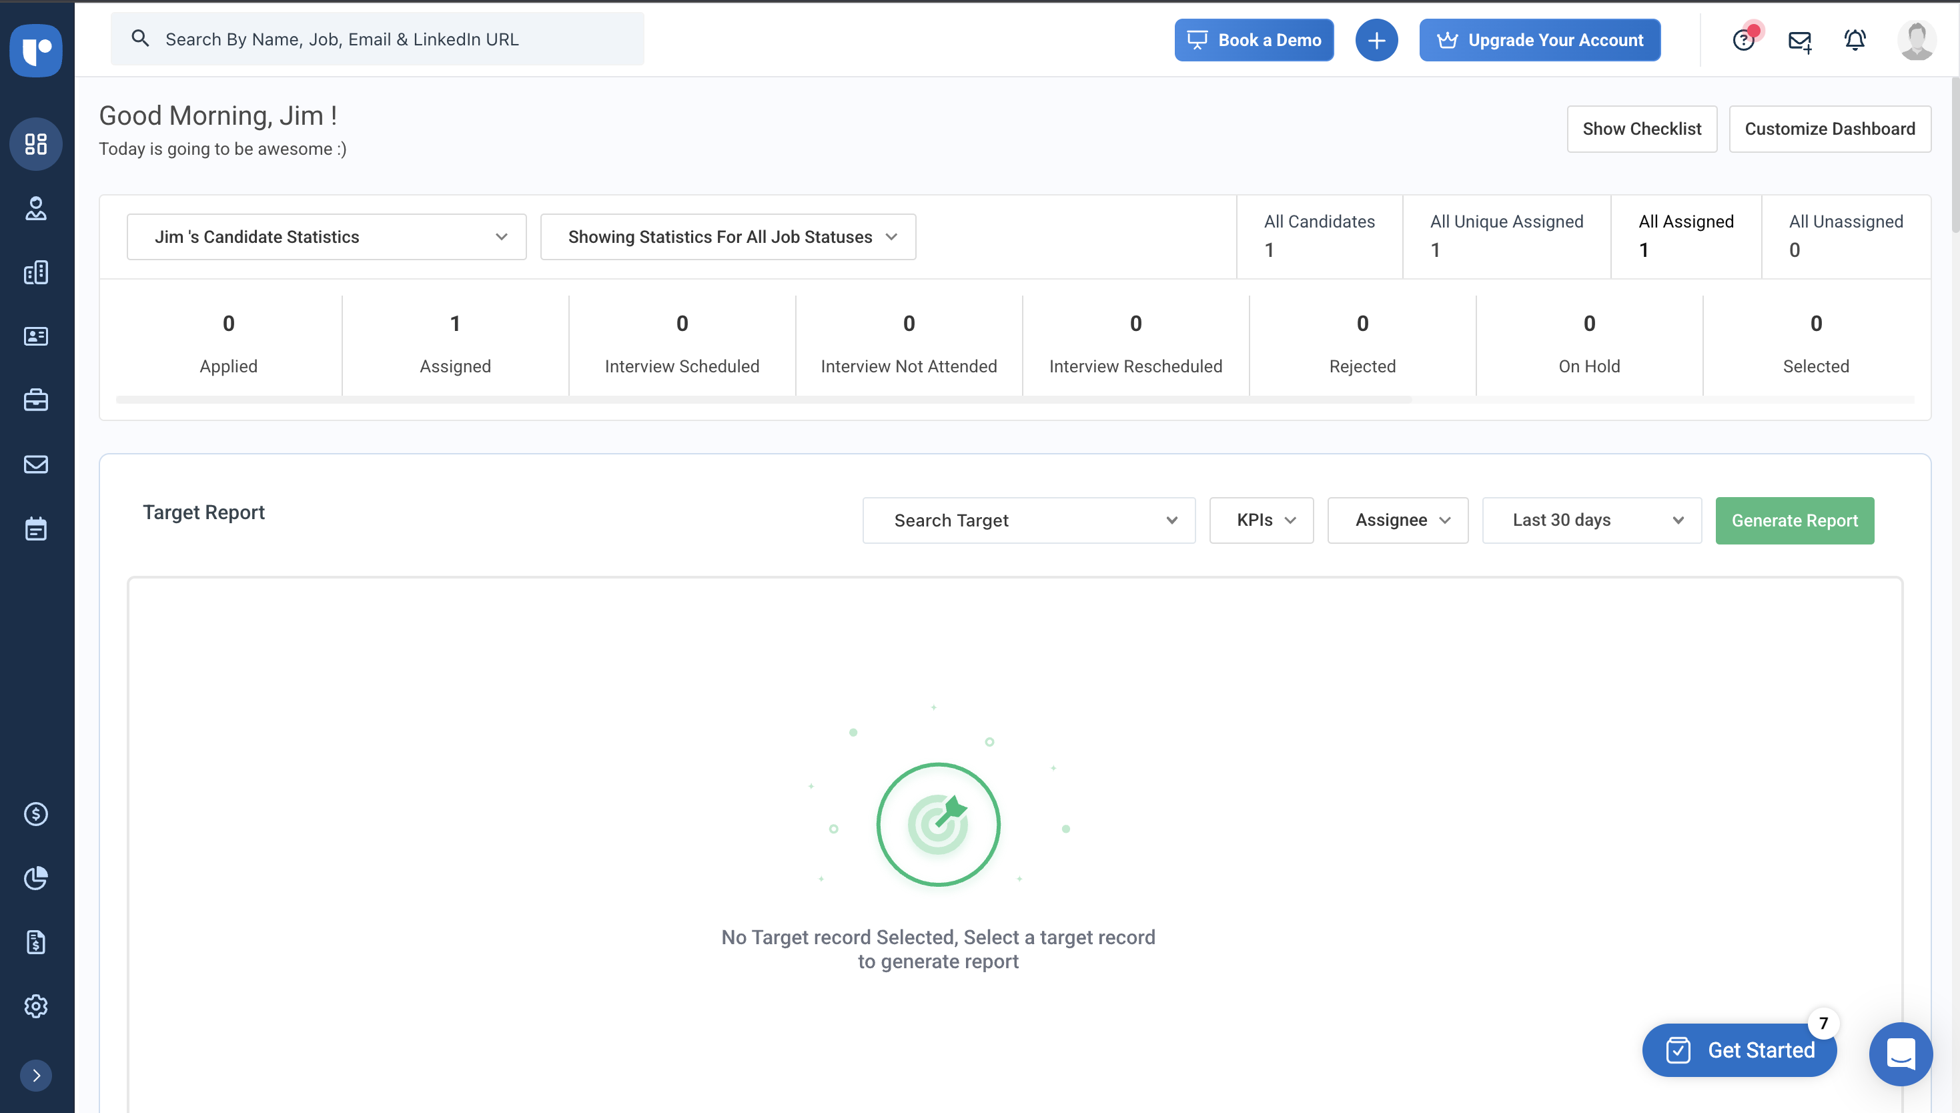Check the notifications bell icon
The height and width of the screenshot is (1113, 1960).
(1855, 40)
